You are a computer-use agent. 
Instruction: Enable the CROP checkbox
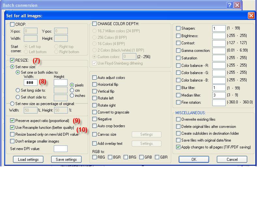tap(12, 24)
